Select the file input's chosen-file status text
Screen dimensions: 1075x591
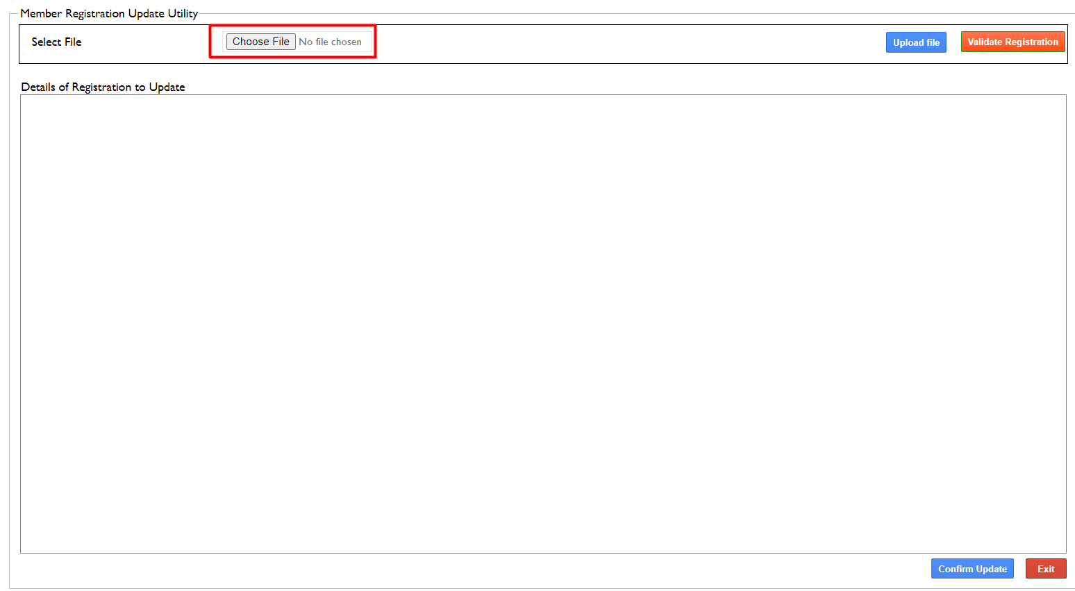click(x=331, y=42)
